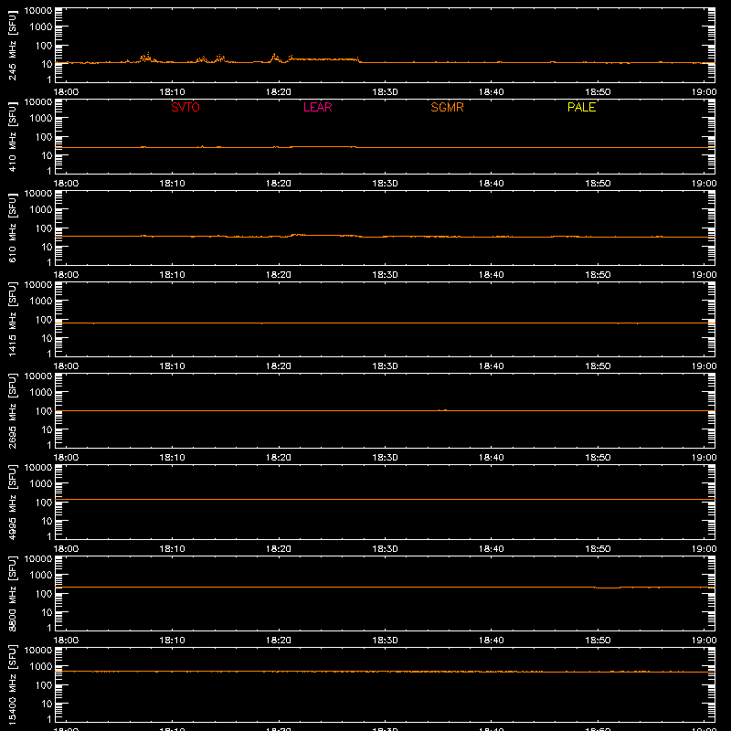Click the small 2695 MHz bump near 18:35
Screen dimensions: 731x731
pyautogui.click(x=443, y=409)
